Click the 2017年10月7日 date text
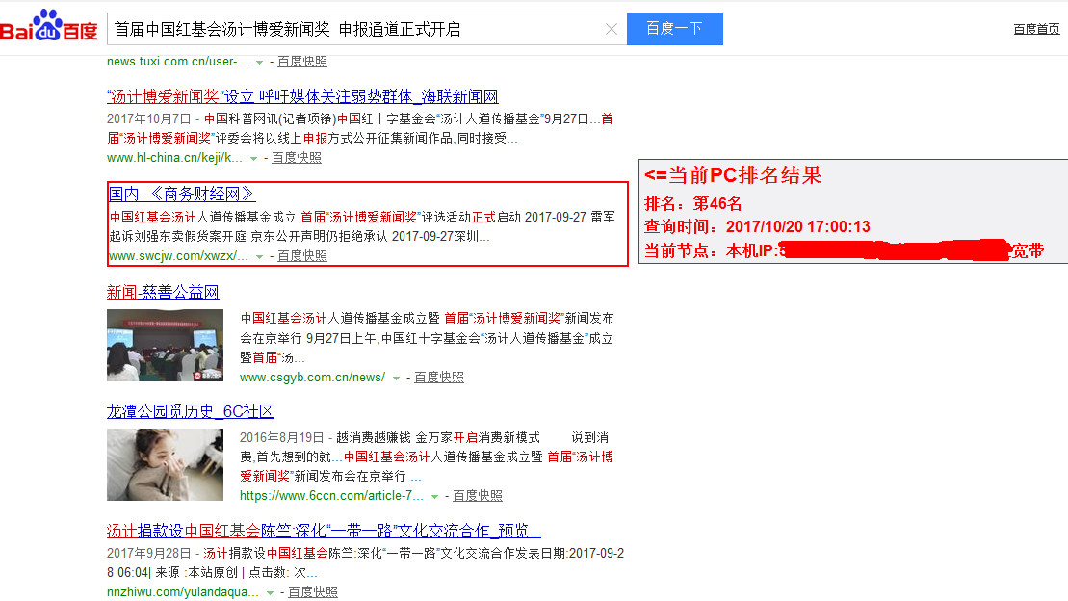 pyautogui.click(x=149, y=118)
